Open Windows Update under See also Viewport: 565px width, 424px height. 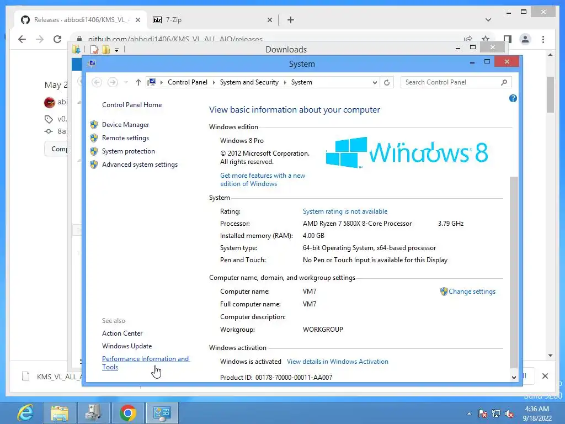click(x=127, y=346)
